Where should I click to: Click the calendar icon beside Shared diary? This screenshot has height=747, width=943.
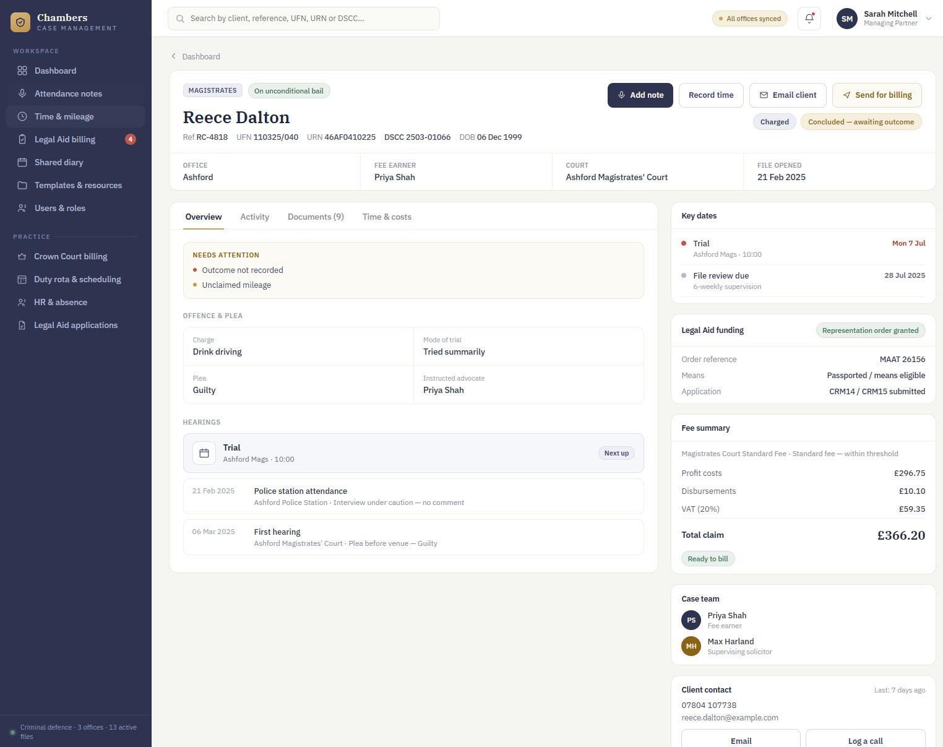click(x=22, y=162)
